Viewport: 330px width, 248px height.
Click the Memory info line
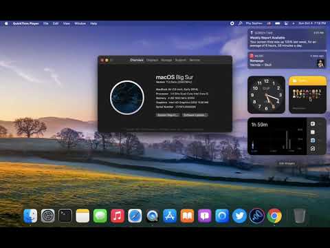(x=175, y=98)
